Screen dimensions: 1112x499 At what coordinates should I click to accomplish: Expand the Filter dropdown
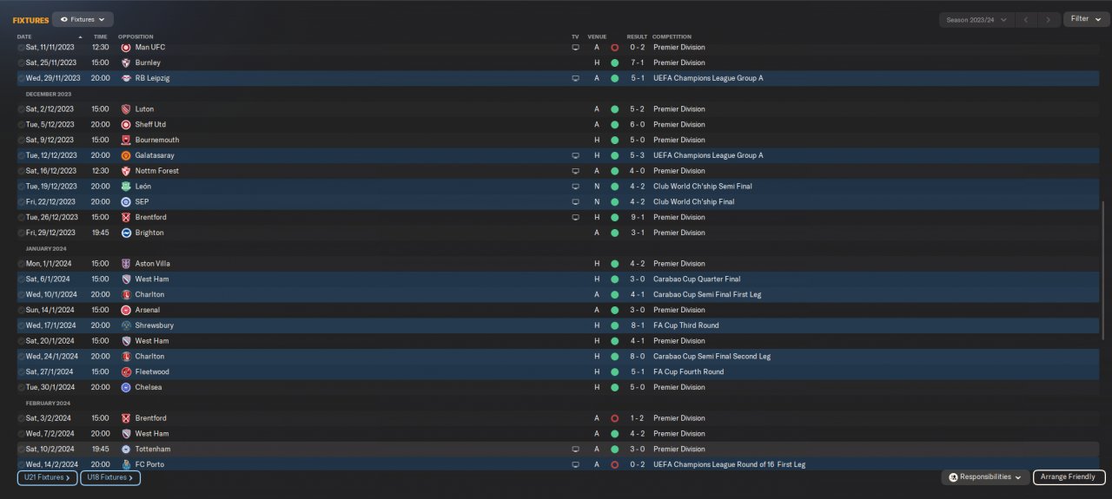pos(1086,19)
